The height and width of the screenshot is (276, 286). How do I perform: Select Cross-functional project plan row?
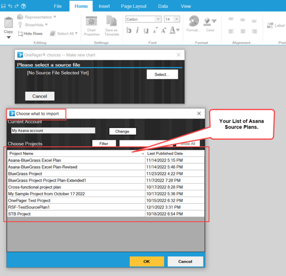(x=106, y=187)
